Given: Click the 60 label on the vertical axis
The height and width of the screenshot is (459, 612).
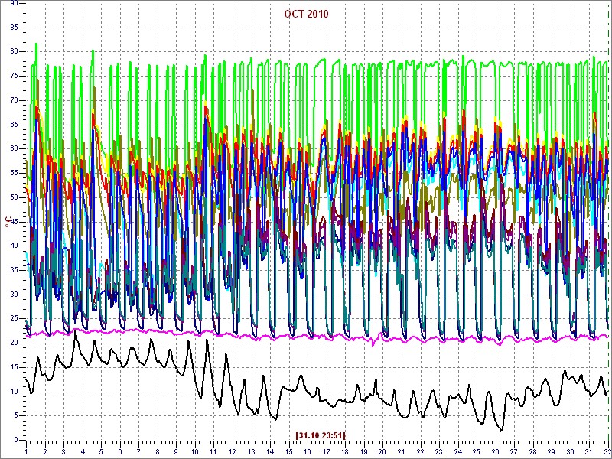Looking at the screenshot, I should 14,149.
